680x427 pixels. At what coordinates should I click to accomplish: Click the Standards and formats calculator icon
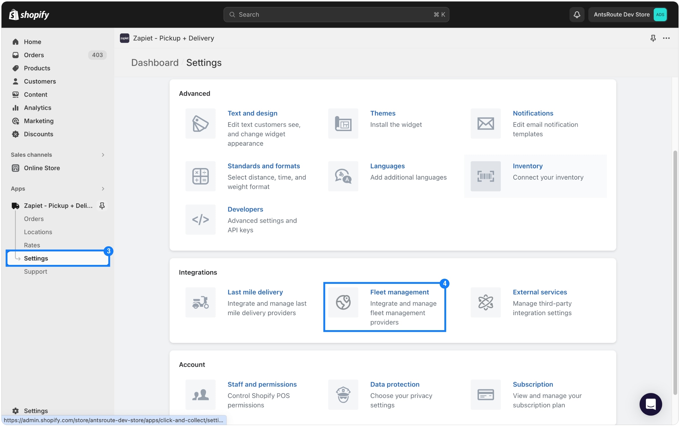pyautogui.click(x=200, y=176)
